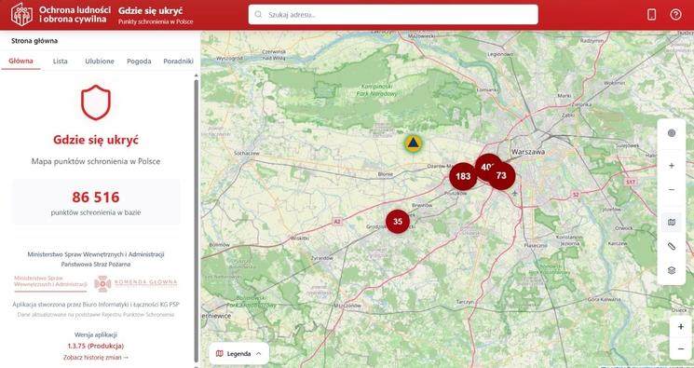Click the Tarczyn label on the map
The width and height of the screenshot is (694, 368).
click(465, 302)
